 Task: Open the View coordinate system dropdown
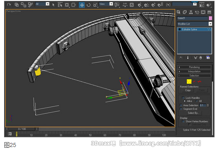111,4
